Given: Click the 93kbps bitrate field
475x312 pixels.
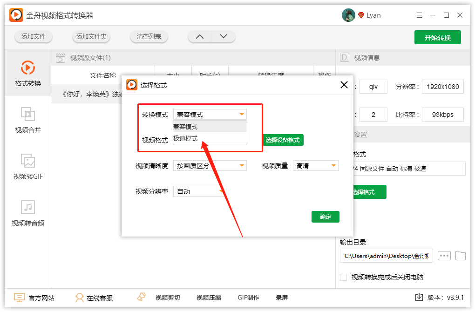Looking at the screenshot, I should tap(442, 115).
